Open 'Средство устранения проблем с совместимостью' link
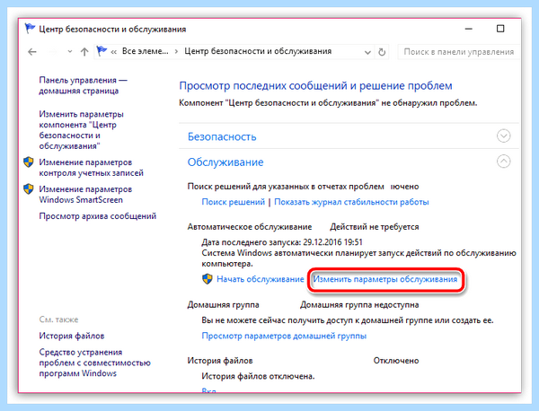Viewport: 539px width, 411px height. click(94, 363)
